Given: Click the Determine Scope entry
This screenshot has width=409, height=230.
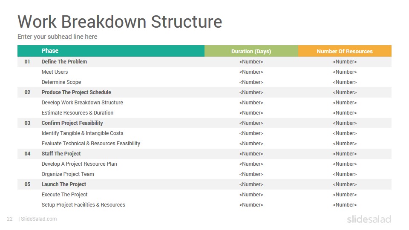Looking at the screenshot, I should 61,82.
